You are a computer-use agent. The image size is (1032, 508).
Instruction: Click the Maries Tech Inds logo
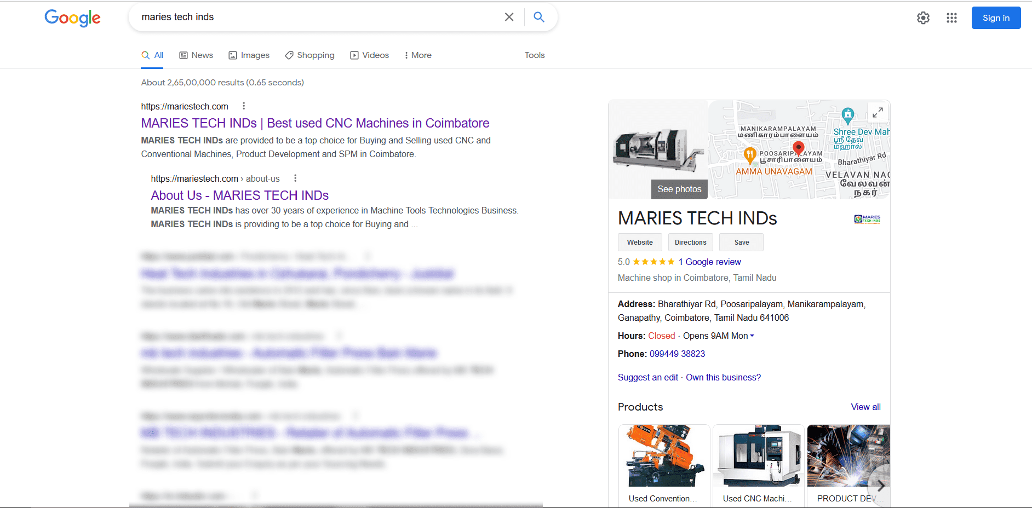click(x=867, y=219)
